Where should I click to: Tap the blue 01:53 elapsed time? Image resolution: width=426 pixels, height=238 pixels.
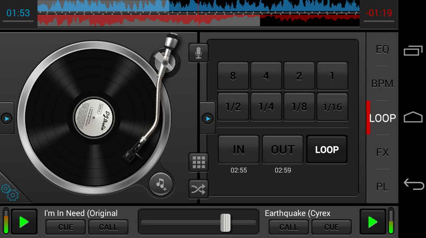coord(18,13)
